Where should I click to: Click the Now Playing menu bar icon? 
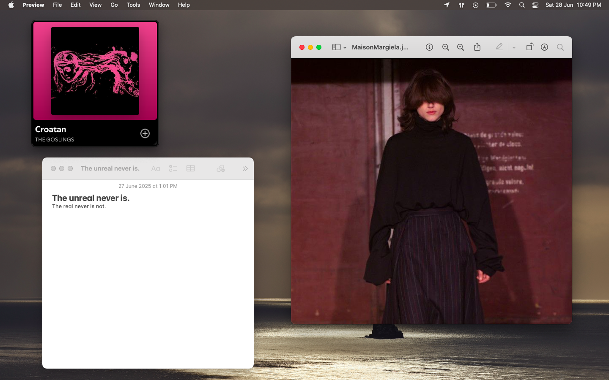point(476,5)
